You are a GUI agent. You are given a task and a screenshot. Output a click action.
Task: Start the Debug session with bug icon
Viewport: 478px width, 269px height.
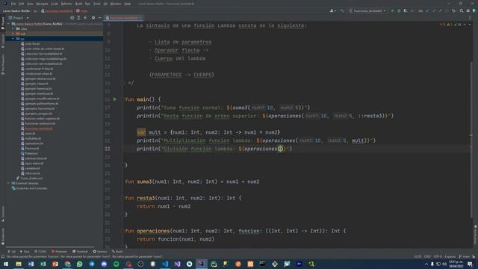[399, 10]
